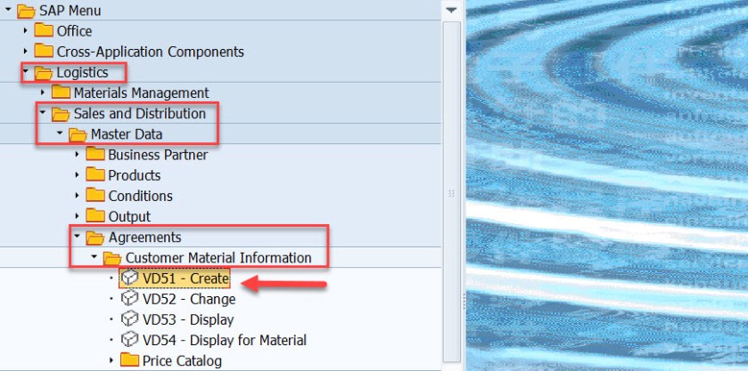Collapse the SAP Menu root node arrow

[x=8, y=10]
